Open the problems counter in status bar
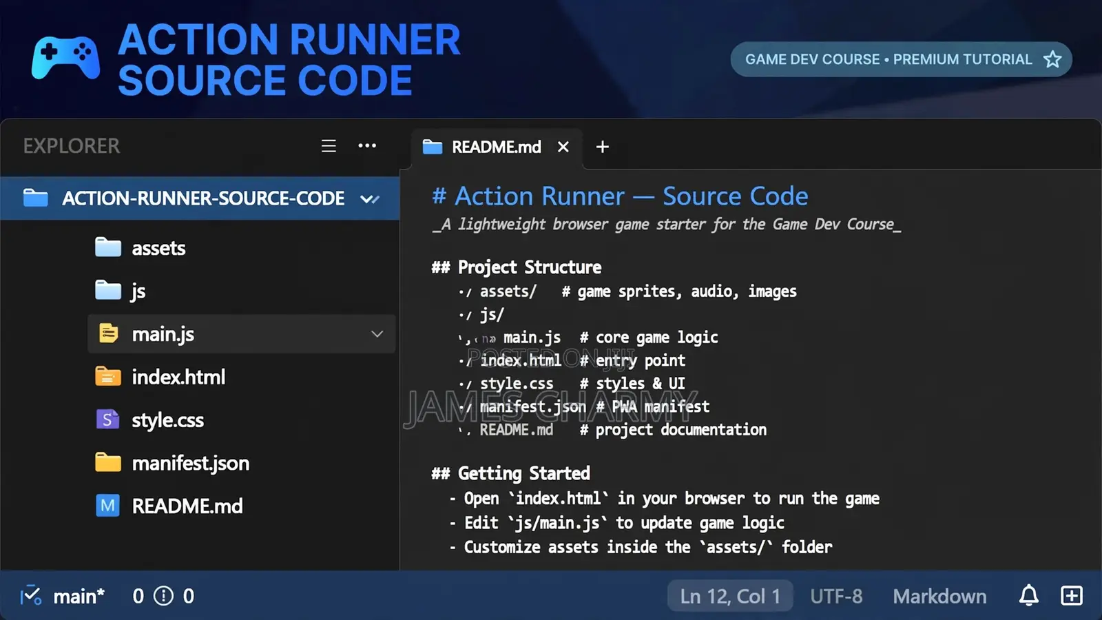Image resolution: width=1102 pixels, height=620 pixels. 163,596
